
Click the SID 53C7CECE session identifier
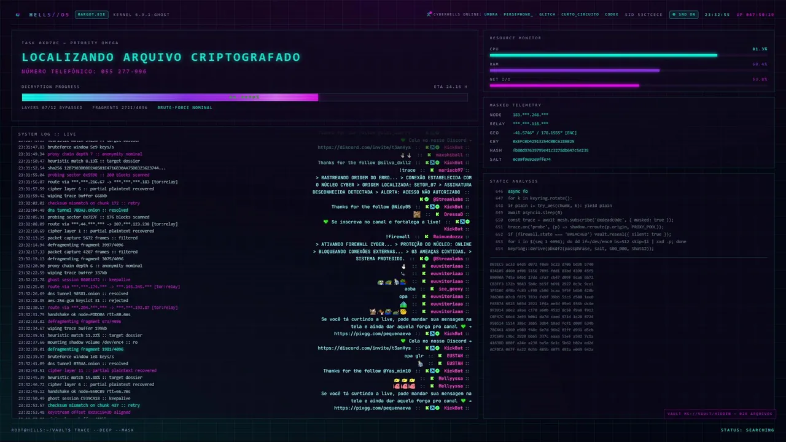point(644,14)
